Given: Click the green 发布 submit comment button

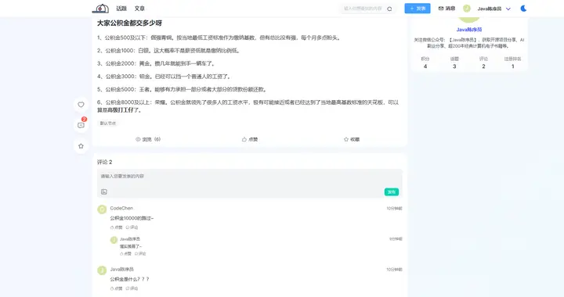Looking at the screenshot, I should click(x=392, y=192).
